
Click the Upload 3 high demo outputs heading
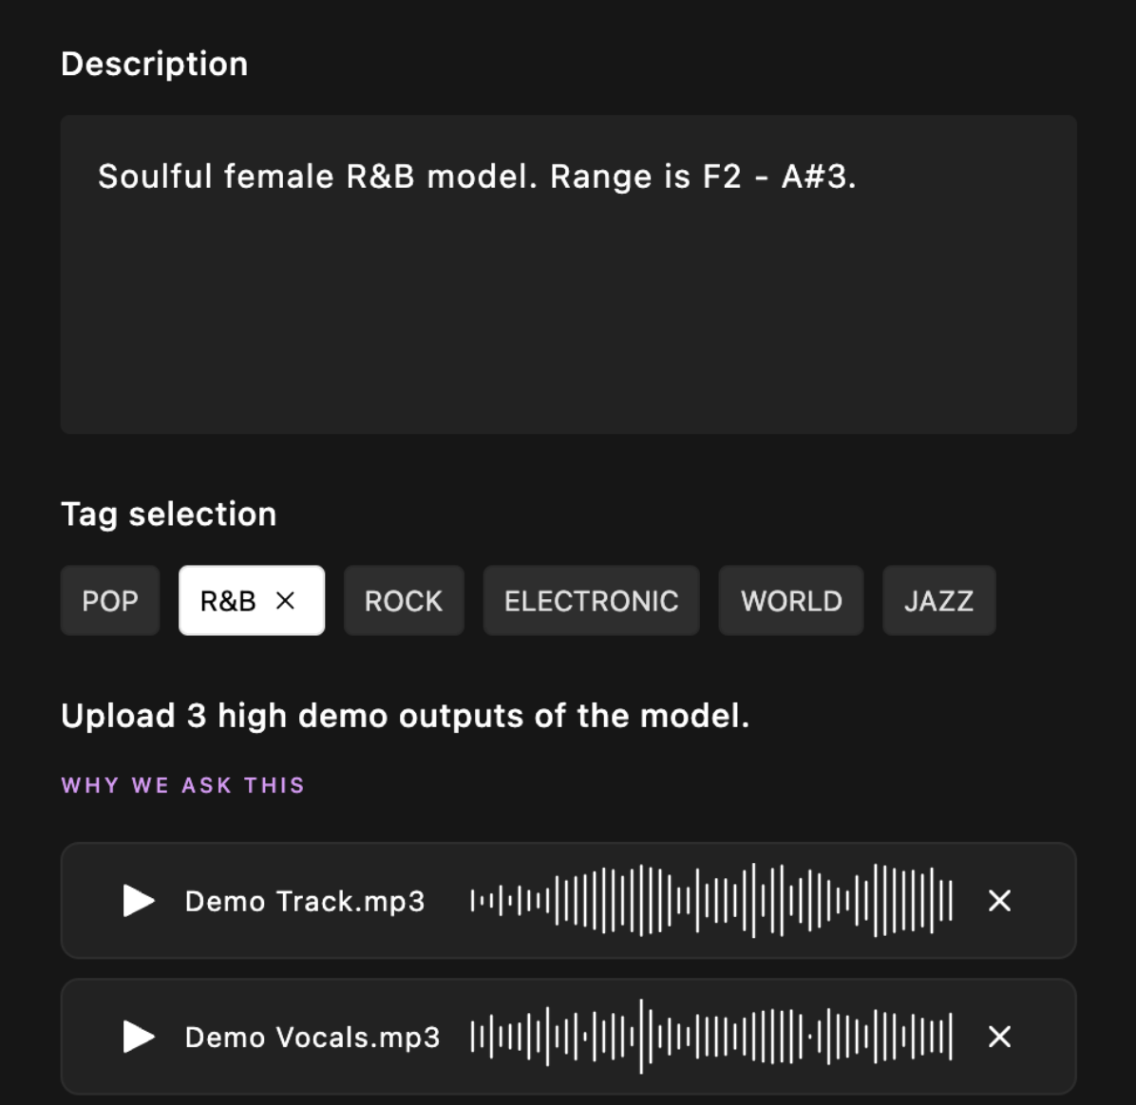click(405, 716)
